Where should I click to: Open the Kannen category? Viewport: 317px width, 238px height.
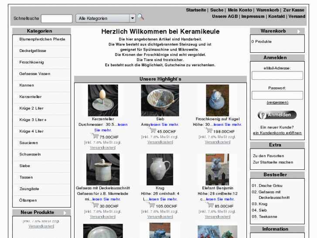point(27,85)
